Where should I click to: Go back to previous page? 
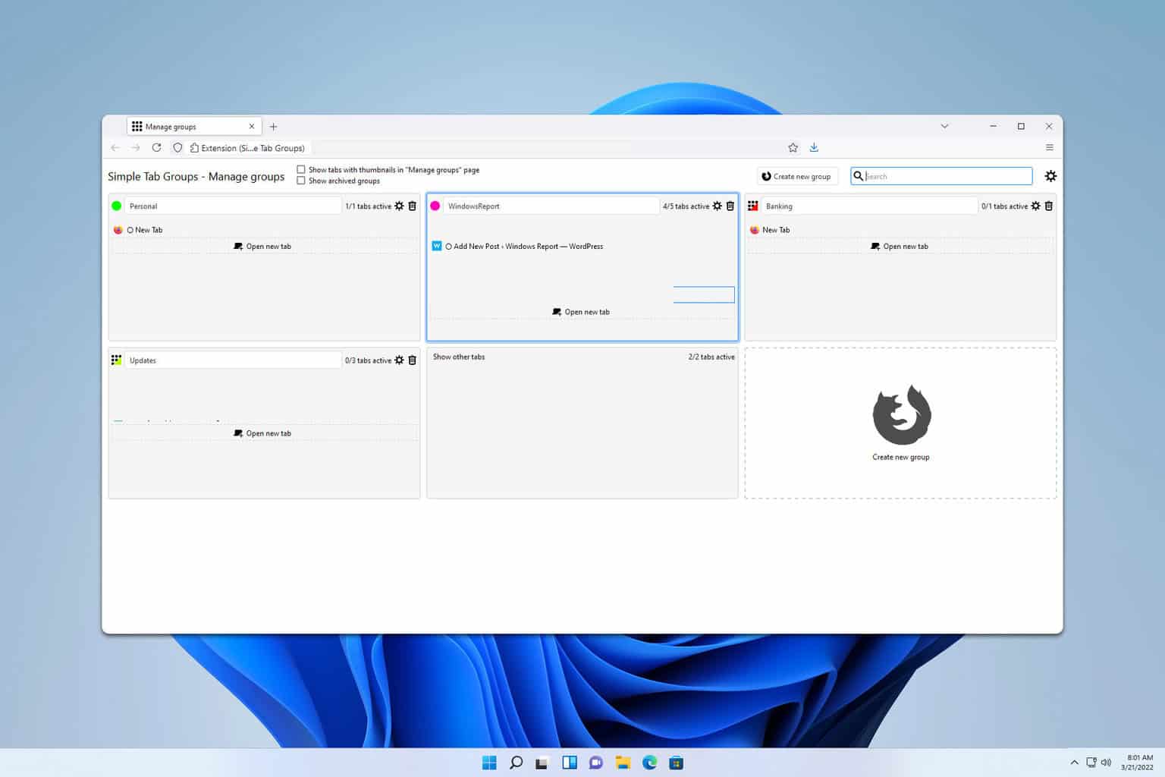tap(115, 147)
